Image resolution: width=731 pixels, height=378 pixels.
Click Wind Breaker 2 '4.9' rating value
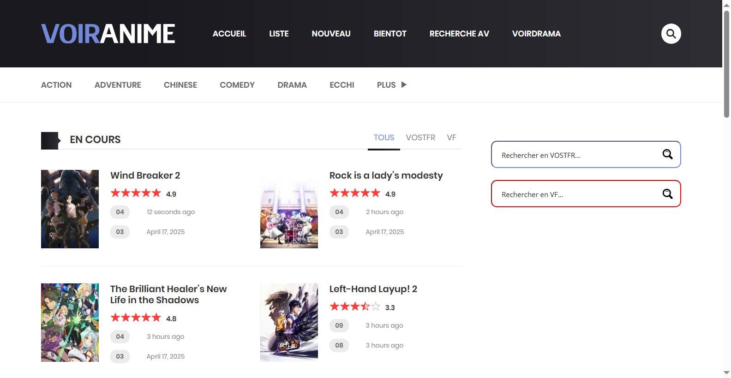tap(171, 194)
